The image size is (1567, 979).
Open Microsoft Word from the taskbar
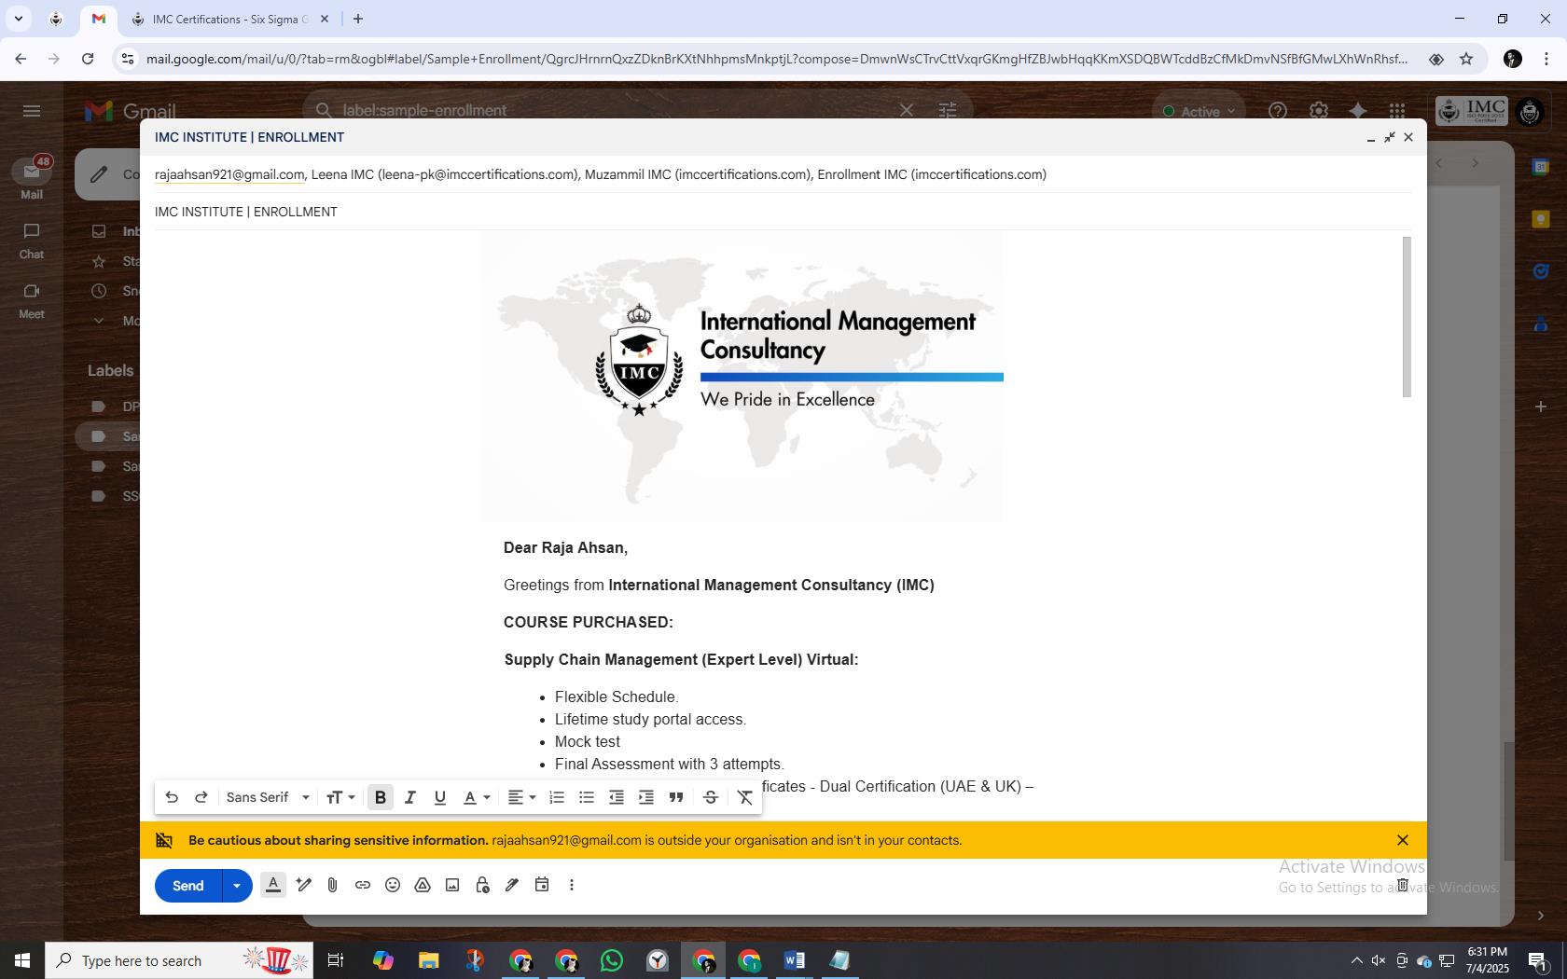pos(795,960)
